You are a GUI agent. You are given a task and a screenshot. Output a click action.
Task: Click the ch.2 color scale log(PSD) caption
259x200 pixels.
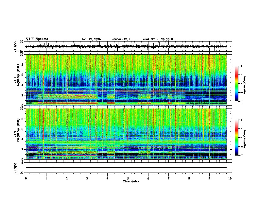(245, 139)
